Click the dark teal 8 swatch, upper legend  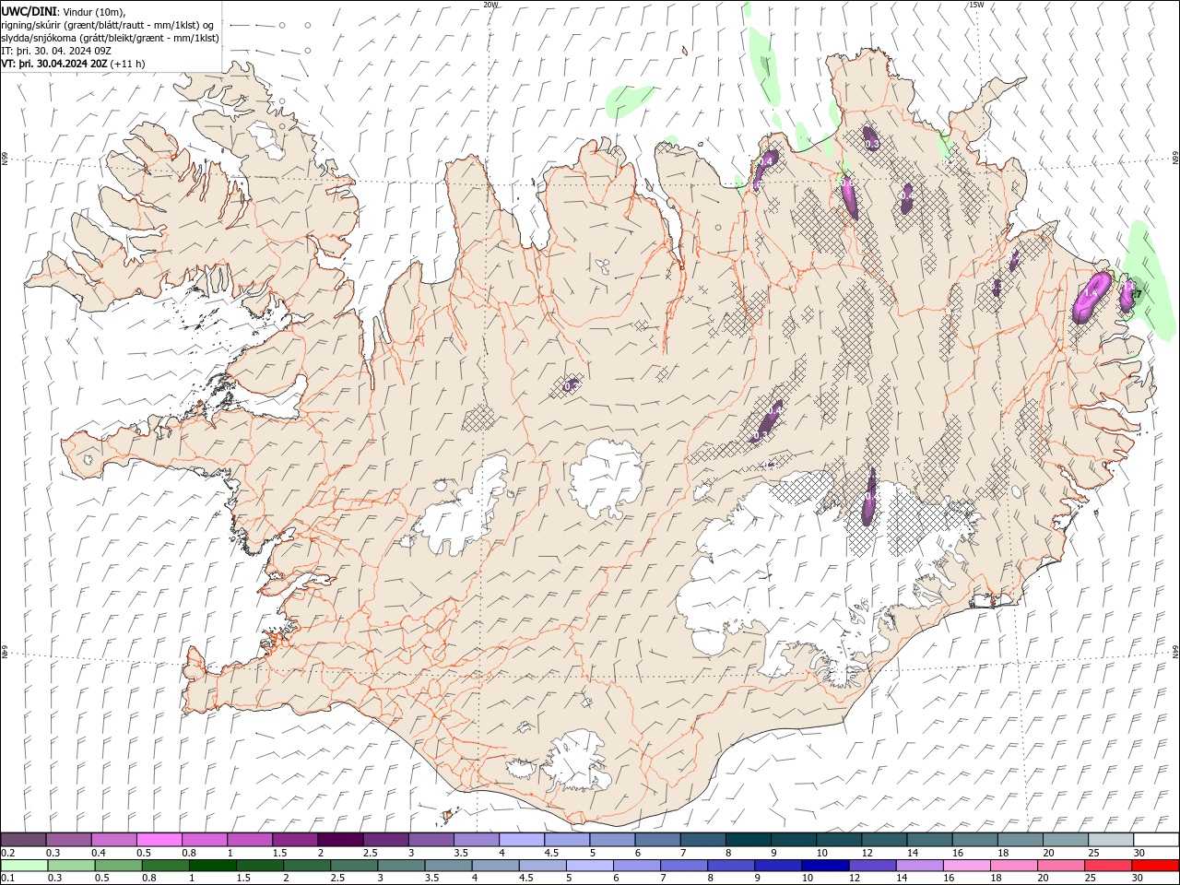[748, 839]
